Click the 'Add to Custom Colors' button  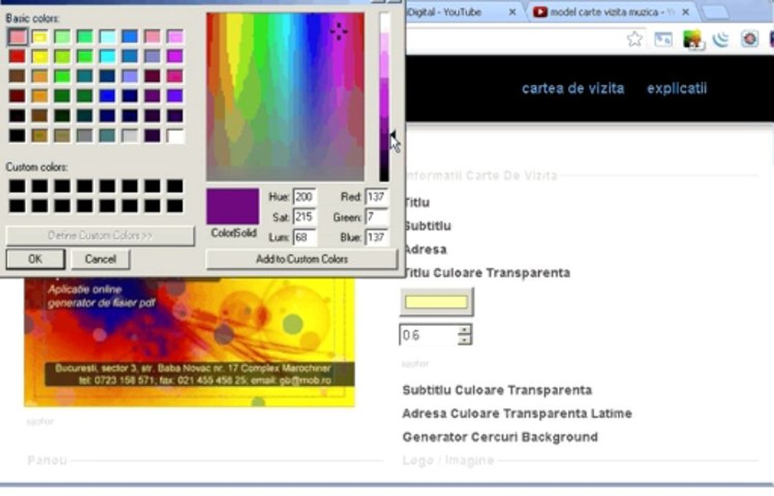point(302,259)
